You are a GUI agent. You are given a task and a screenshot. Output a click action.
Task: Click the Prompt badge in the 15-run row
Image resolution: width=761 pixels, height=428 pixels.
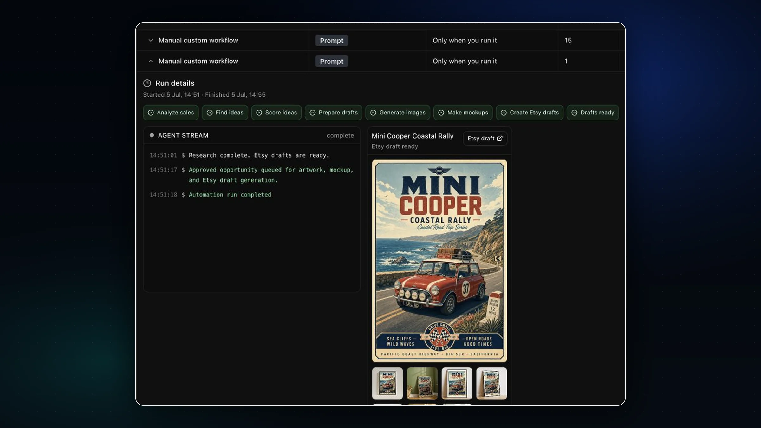331,41
